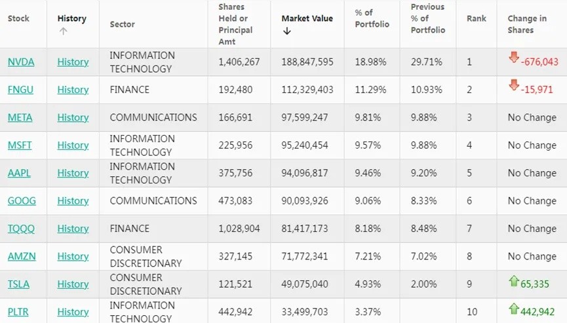Open the TQQQ ticker link
The height and width of the screenshot is (323, 567).
point(21,229)
